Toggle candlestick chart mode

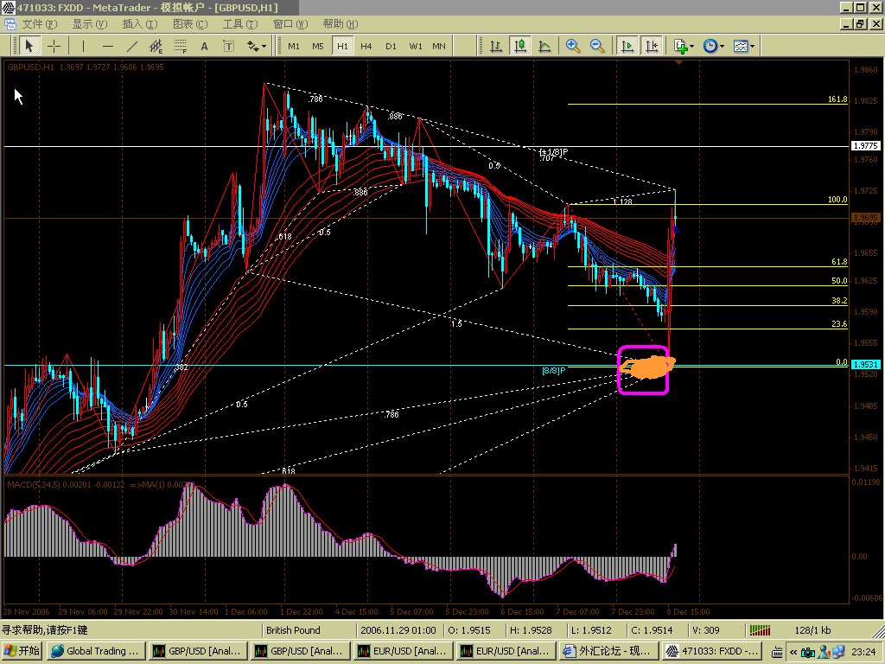point(520,46)
